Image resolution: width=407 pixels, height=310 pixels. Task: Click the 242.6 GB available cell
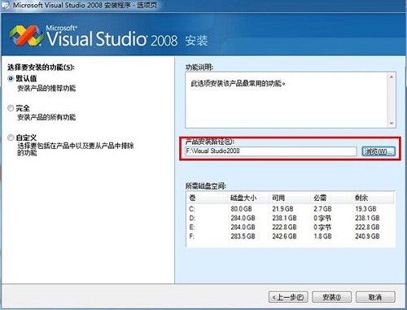(x=284, y=236)
